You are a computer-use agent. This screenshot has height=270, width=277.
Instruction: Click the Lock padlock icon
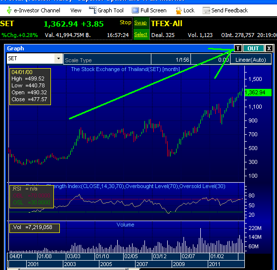coord(179,10)
